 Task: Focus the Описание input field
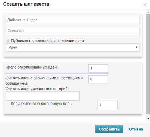(x=73, y=31)
